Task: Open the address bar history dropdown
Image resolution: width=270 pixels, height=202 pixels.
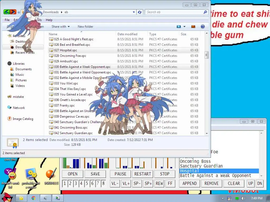Action: click(134, 12)
